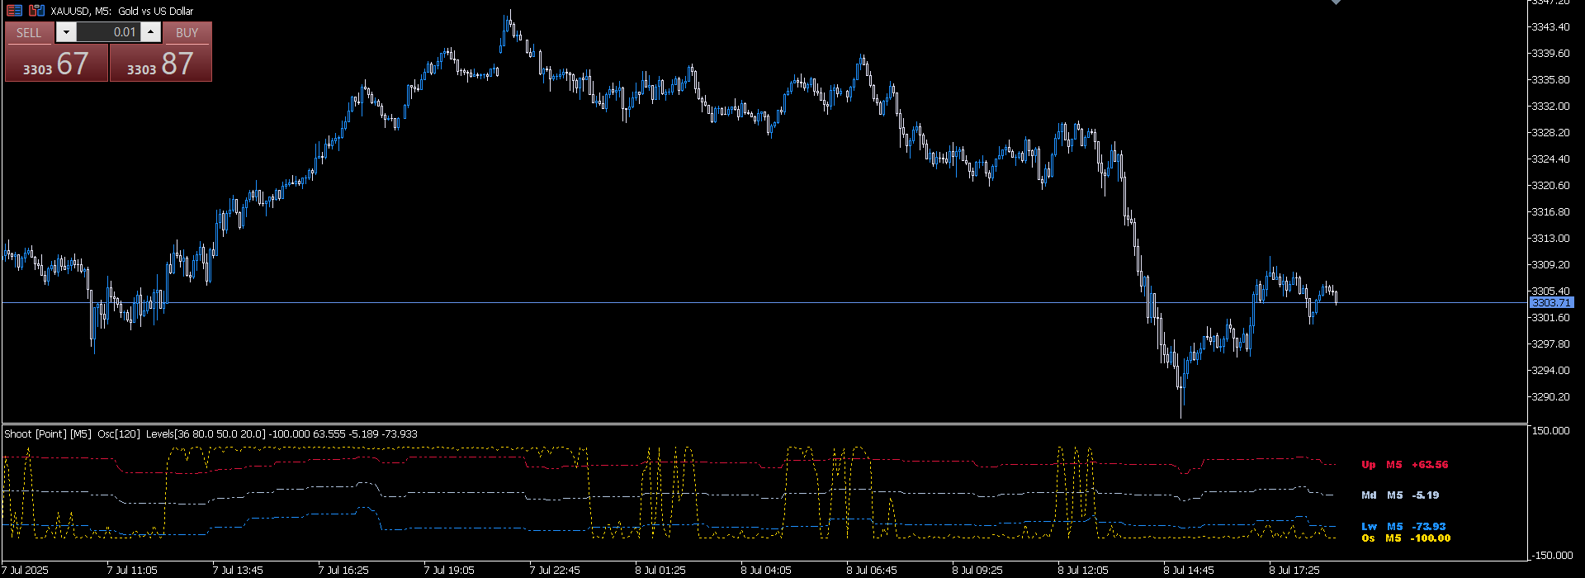Click the 7 Jul 22:45 time label
Viewport: 1585px width, 578px height.
(x=555, y=570)
